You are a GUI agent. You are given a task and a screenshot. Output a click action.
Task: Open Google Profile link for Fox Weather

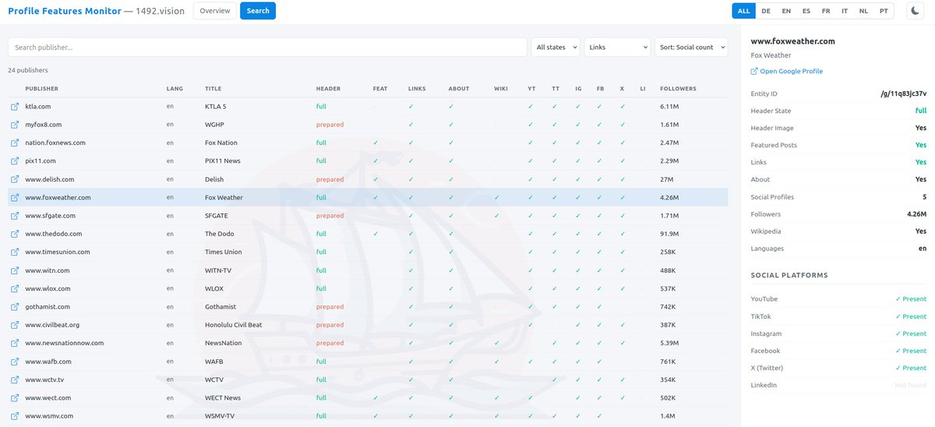786,71
